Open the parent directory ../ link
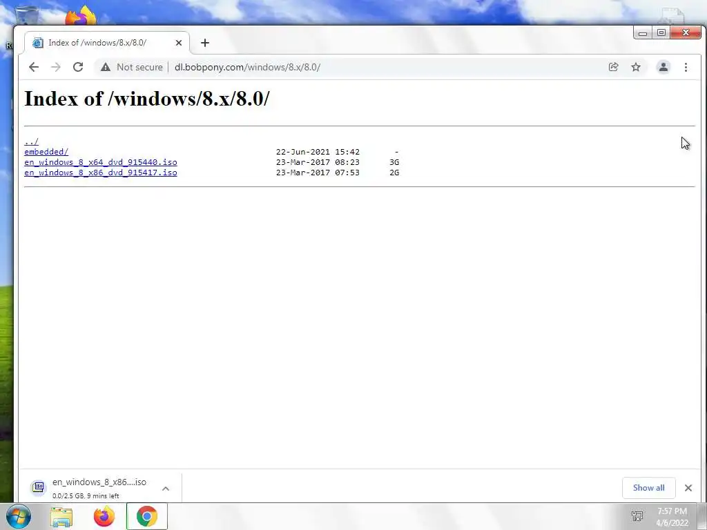Viewport: 707px width, 530px height. click(32, 141)
